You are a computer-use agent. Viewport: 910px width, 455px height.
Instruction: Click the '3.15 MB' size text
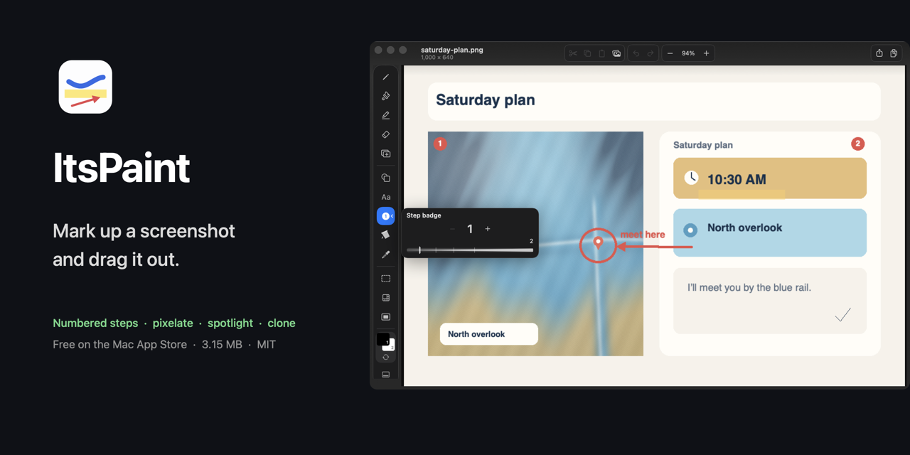(222, 344)
